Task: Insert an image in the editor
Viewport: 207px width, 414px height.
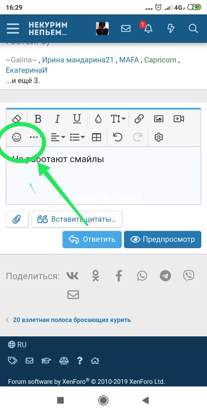Action: 158,118
